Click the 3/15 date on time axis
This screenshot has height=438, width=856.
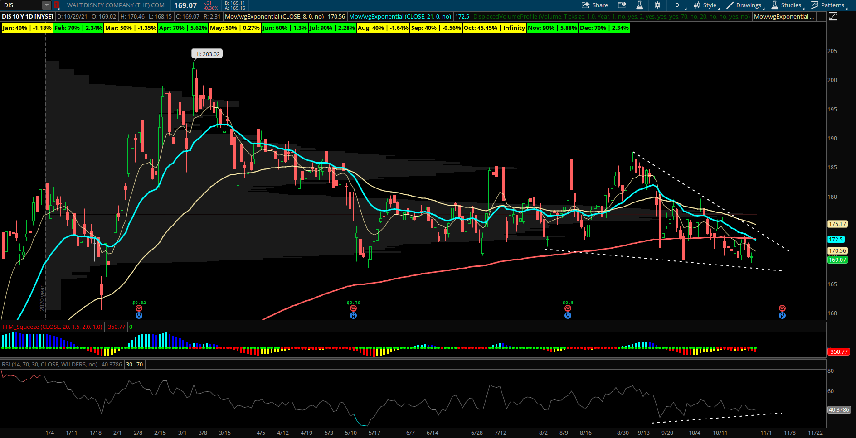point(225,433)
